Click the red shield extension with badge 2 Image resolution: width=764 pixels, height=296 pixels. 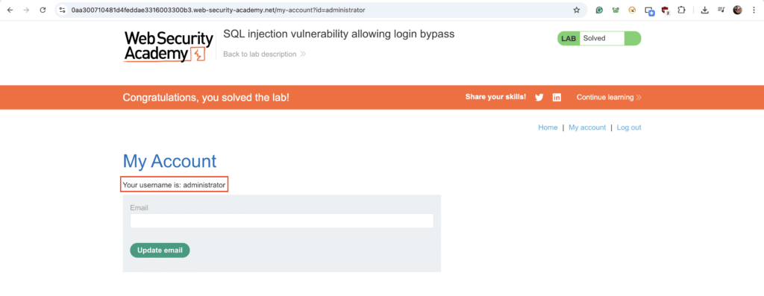(665, 10)
